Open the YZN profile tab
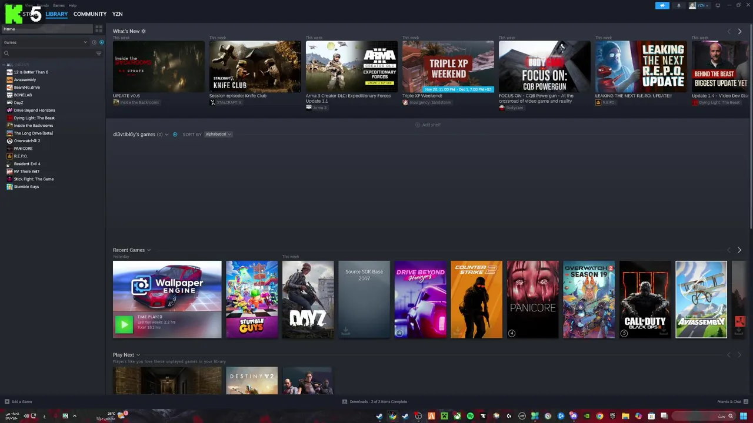Image resolution: width=753 pixels, height=423 pixels. point(117,14)
